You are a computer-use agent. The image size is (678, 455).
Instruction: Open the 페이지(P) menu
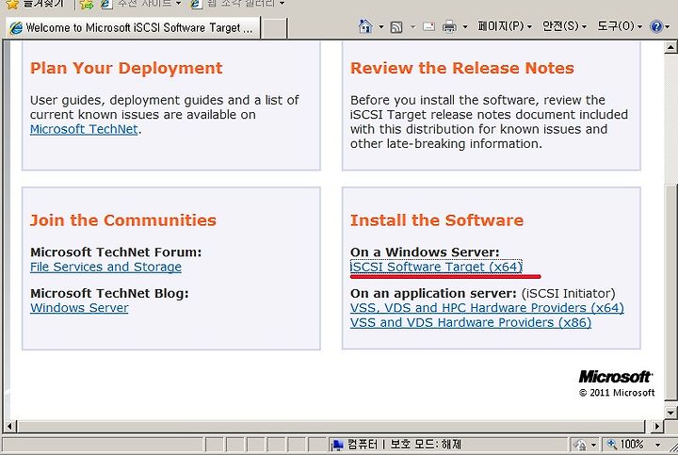[x=505, y=26]
